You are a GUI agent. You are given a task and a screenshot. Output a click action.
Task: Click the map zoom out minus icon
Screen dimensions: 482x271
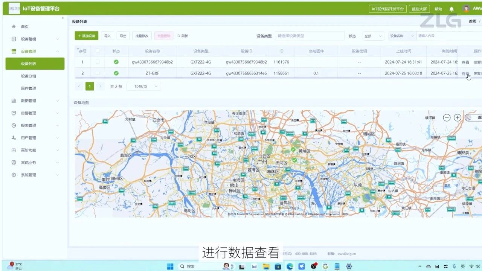[x=447, y=118]
